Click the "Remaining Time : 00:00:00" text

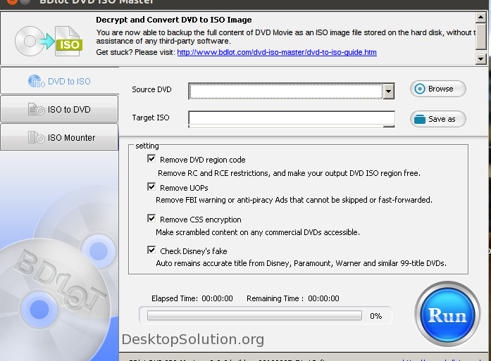point(293,298)
